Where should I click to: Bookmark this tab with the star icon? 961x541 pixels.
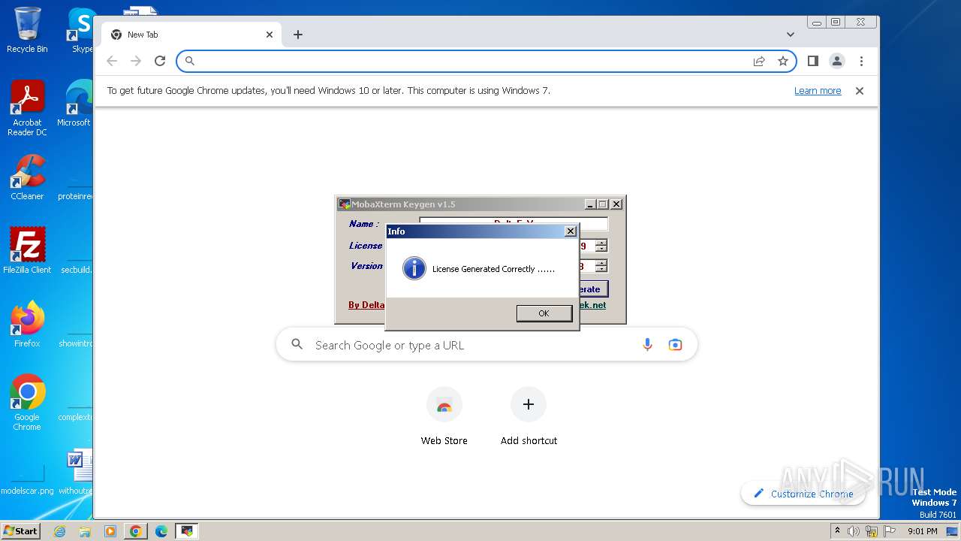click(783, 61)
